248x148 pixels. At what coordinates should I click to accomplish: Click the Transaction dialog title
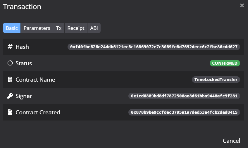click(x=22, y=7)
